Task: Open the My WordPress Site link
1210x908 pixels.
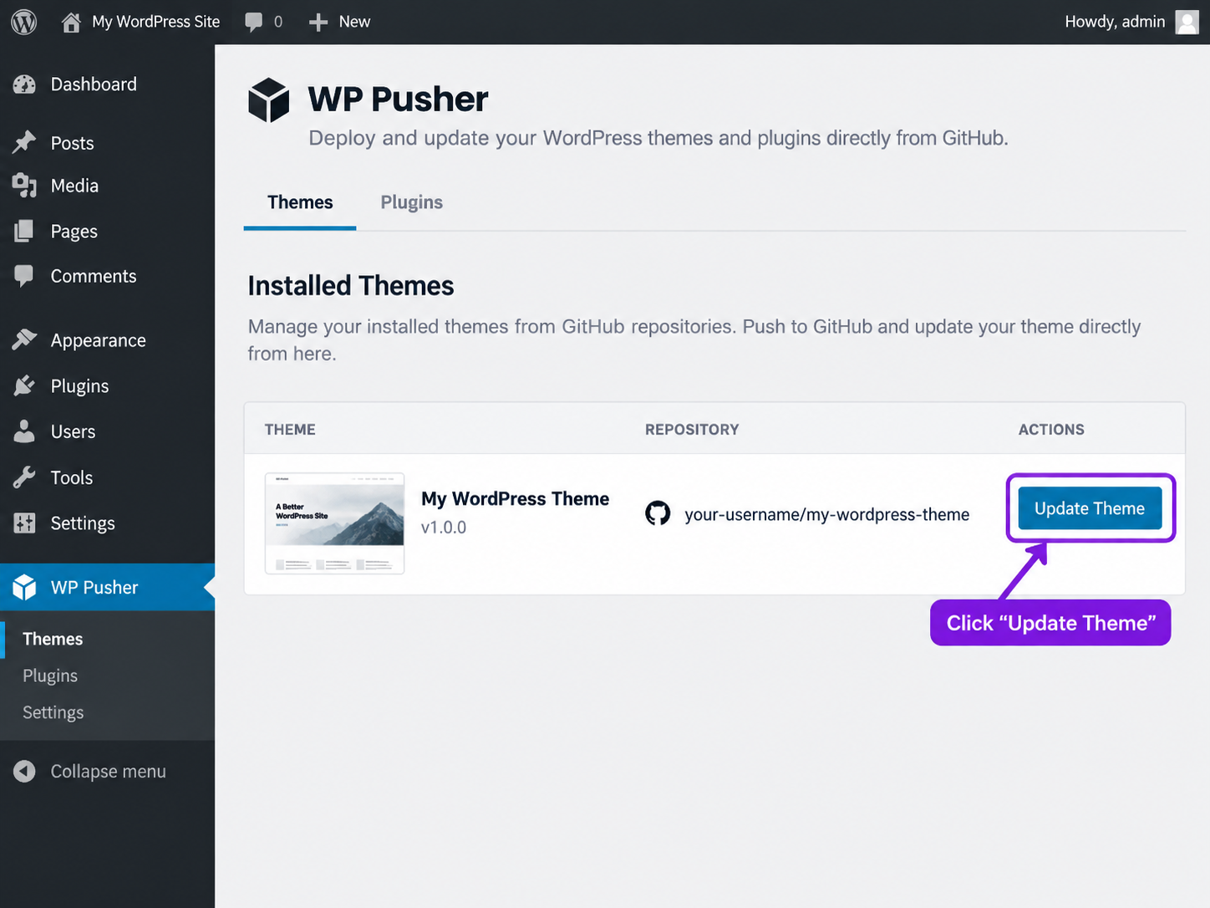Action: (156, 22)
